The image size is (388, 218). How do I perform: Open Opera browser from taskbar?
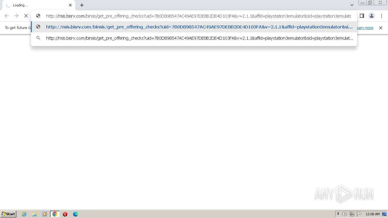pos(65,214)
